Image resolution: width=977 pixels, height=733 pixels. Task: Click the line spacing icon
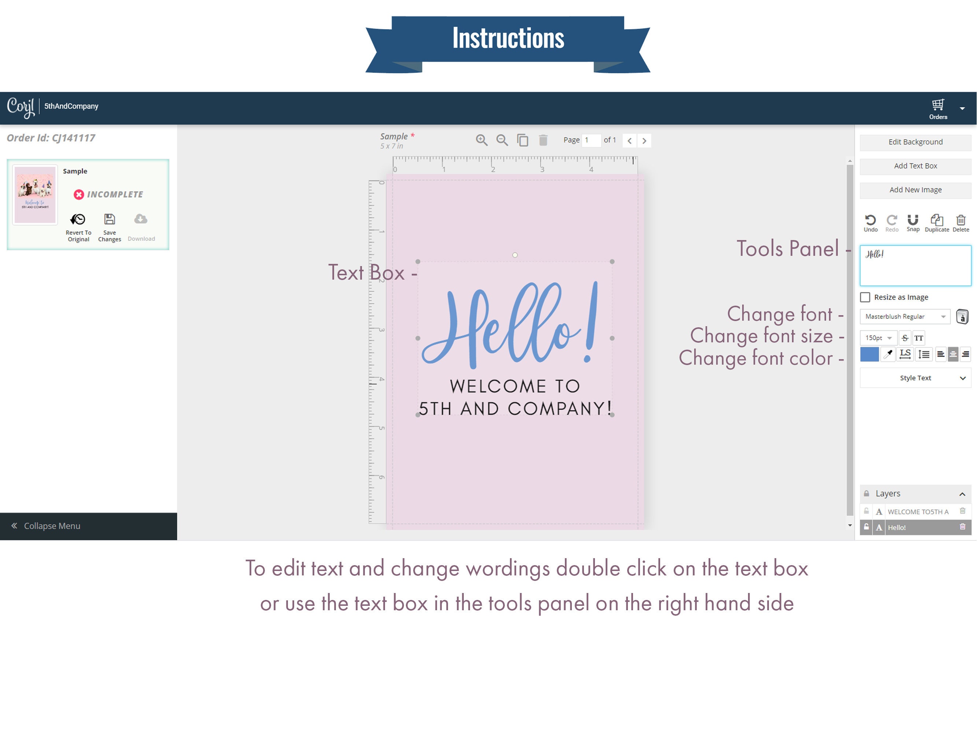point(923,354)
